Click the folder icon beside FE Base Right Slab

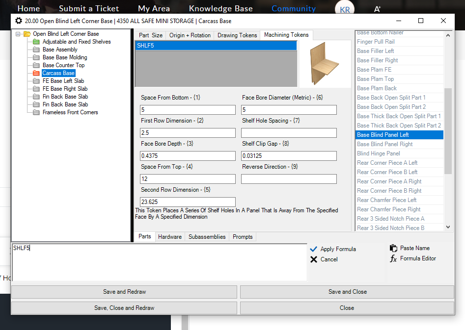[36, 89]
